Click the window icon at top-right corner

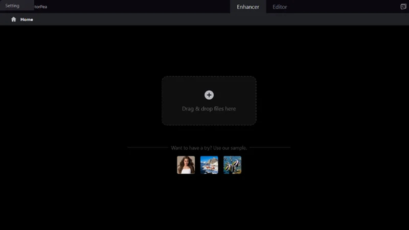[403, 7]
